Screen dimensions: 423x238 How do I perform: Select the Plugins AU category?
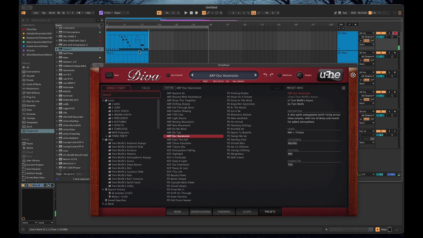coord(32,131)
